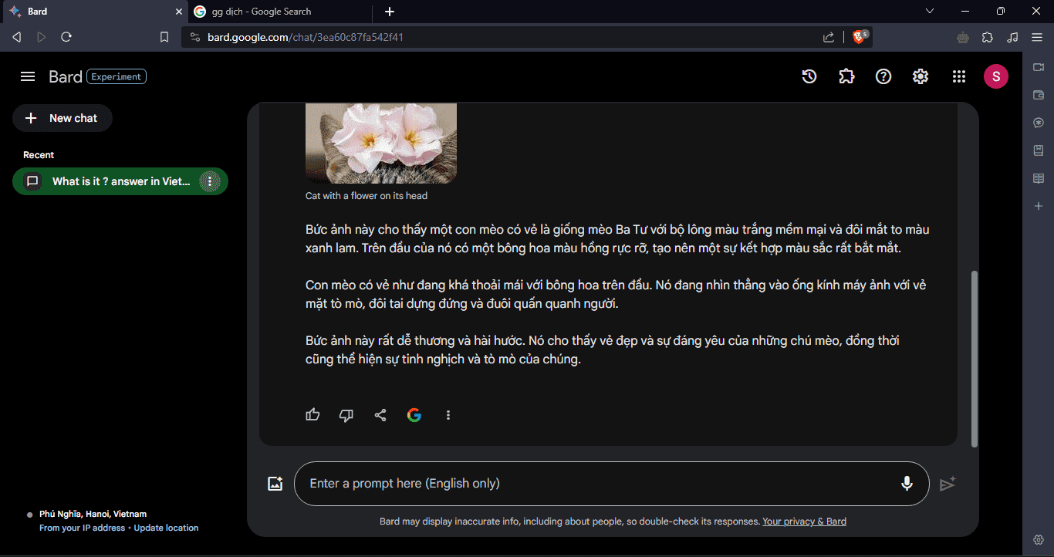Click the extension icon left of the puzzle icon

pos(963,37)
